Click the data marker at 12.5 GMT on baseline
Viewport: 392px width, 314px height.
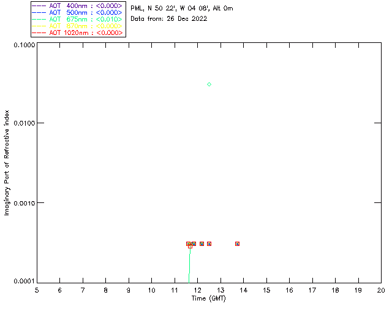tap(209, 243)
